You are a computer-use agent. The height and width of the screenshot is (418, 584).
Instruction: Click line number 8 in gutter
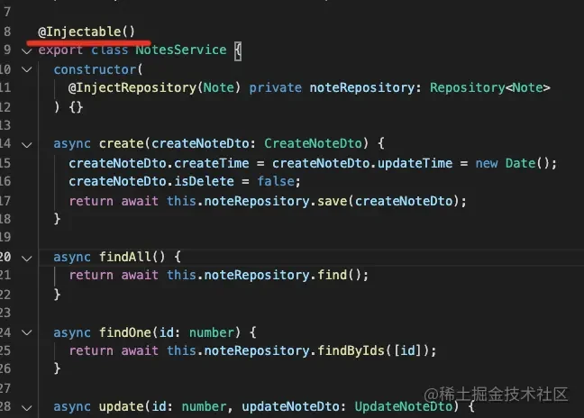[7, 32]
